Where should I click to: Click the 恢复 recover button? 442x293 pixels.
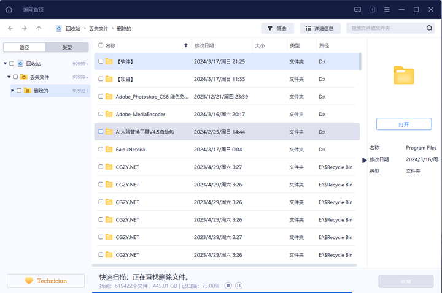pos(406,281)
